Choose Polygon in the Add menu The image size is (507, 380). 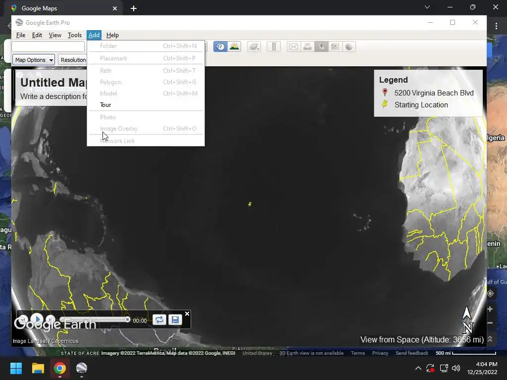[x=146, y=82]
